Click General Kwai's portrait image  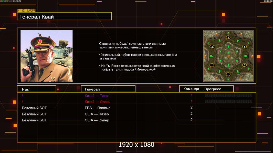47,56
